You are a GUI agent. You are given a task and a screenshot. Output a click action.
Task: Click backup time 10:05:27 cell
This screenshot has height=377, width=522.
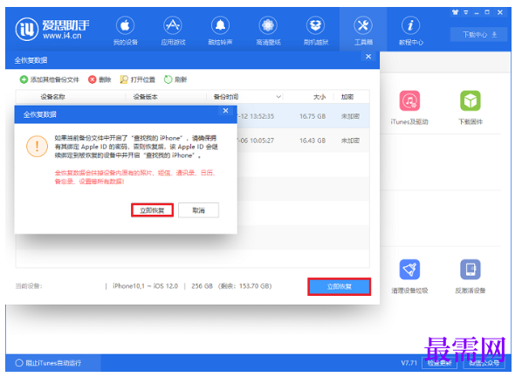tap(262, 141)
